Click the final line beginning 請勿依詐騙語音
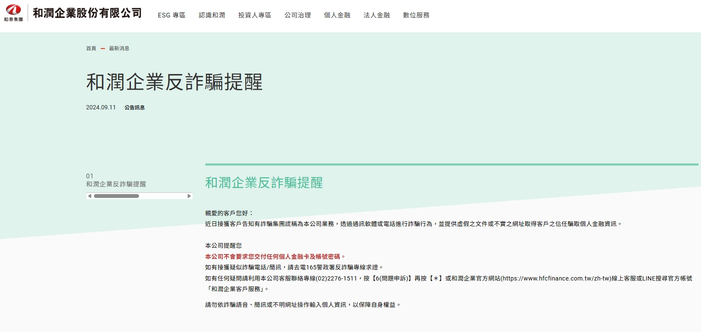This screenshot has width=701, height=332. [303, 305]
